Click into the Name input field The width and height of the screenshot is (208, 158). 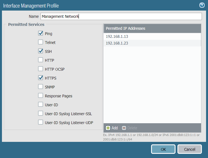click(121, 16)
